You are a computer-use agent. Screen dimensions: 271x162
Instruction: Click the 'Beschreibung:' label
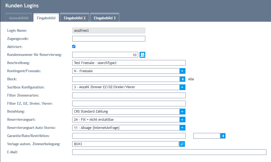18,63
